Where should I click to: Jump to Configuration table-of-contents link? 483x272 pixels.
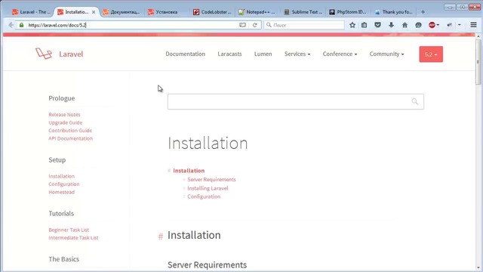click(x=204, y=196)
